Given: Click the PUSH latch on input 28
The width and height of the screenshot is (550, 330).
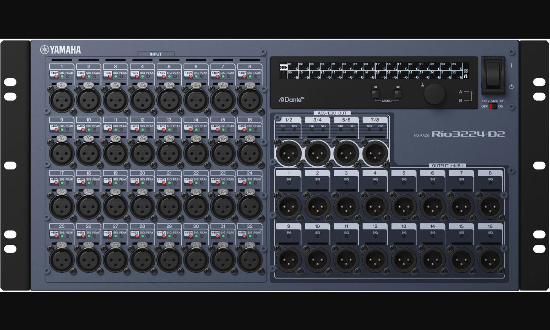Looking at the screenshot, I should coord(142,245).
